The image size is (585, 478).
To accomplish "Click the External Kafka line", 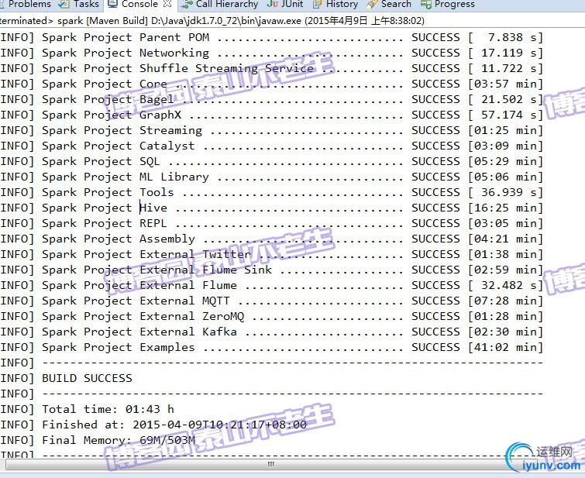I will coord(271,332).
